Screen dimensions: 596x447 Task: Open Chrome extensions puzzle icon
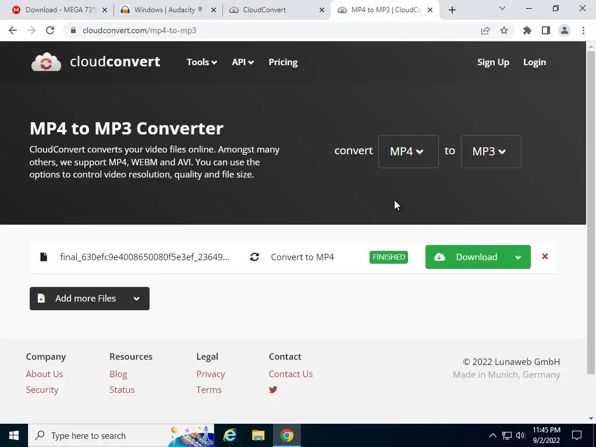[x=527, y=30]
